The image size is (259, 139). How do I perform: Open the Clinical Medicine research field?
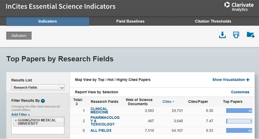(99, 111)
